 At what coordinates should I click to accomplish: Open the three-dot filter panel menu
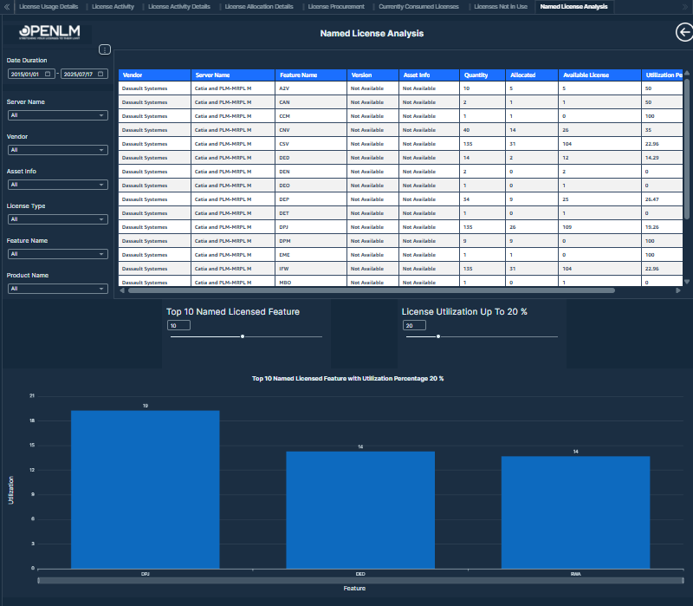coord(105,49)
